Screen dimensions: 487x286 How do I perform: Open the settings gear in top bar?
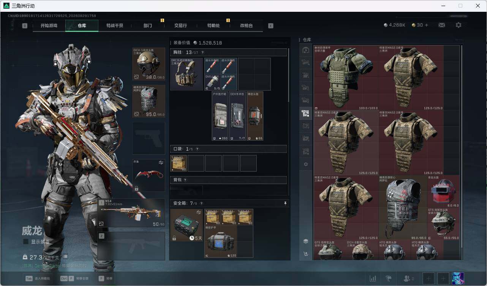pos(459,25)
